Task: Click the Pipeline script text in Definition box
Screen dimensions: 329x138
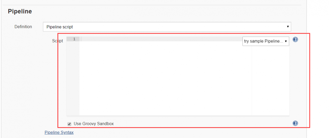Action: click(60, 27)
